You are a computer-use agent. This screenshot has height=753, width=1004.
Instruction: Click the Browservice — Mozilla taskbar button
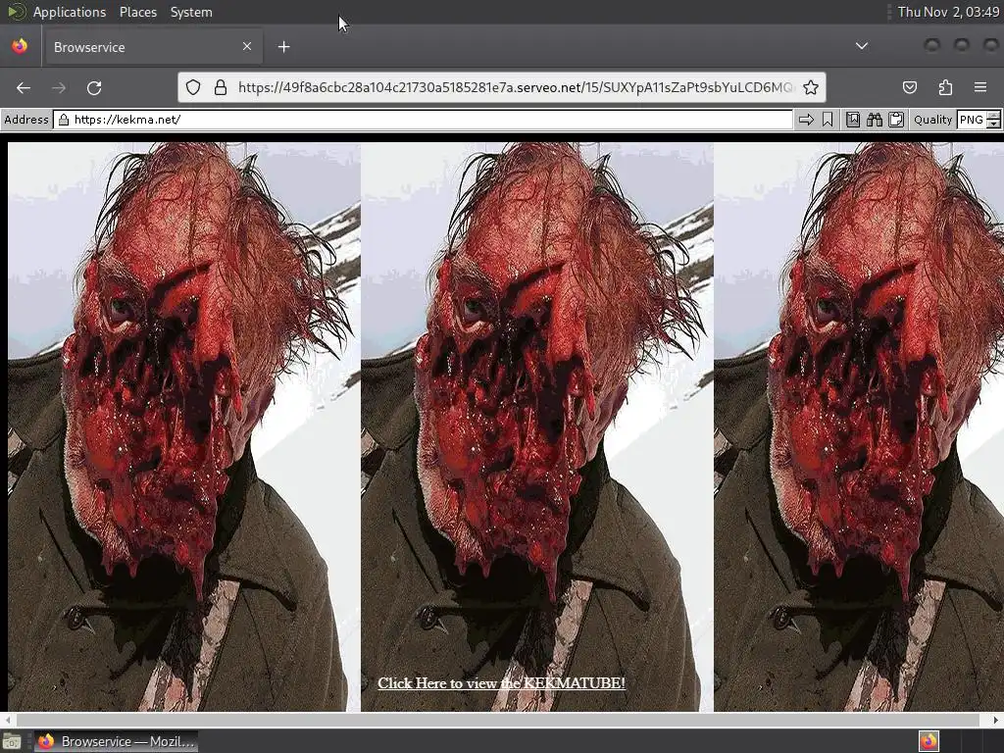[x=116, y=741]
